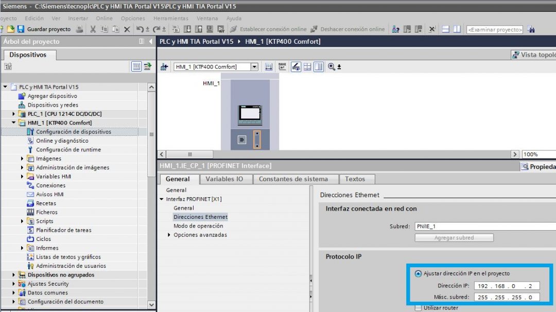Viewport: 556px width, 312px height.
Task: Save project with floppy disk icon
Action: coord(21,29)
